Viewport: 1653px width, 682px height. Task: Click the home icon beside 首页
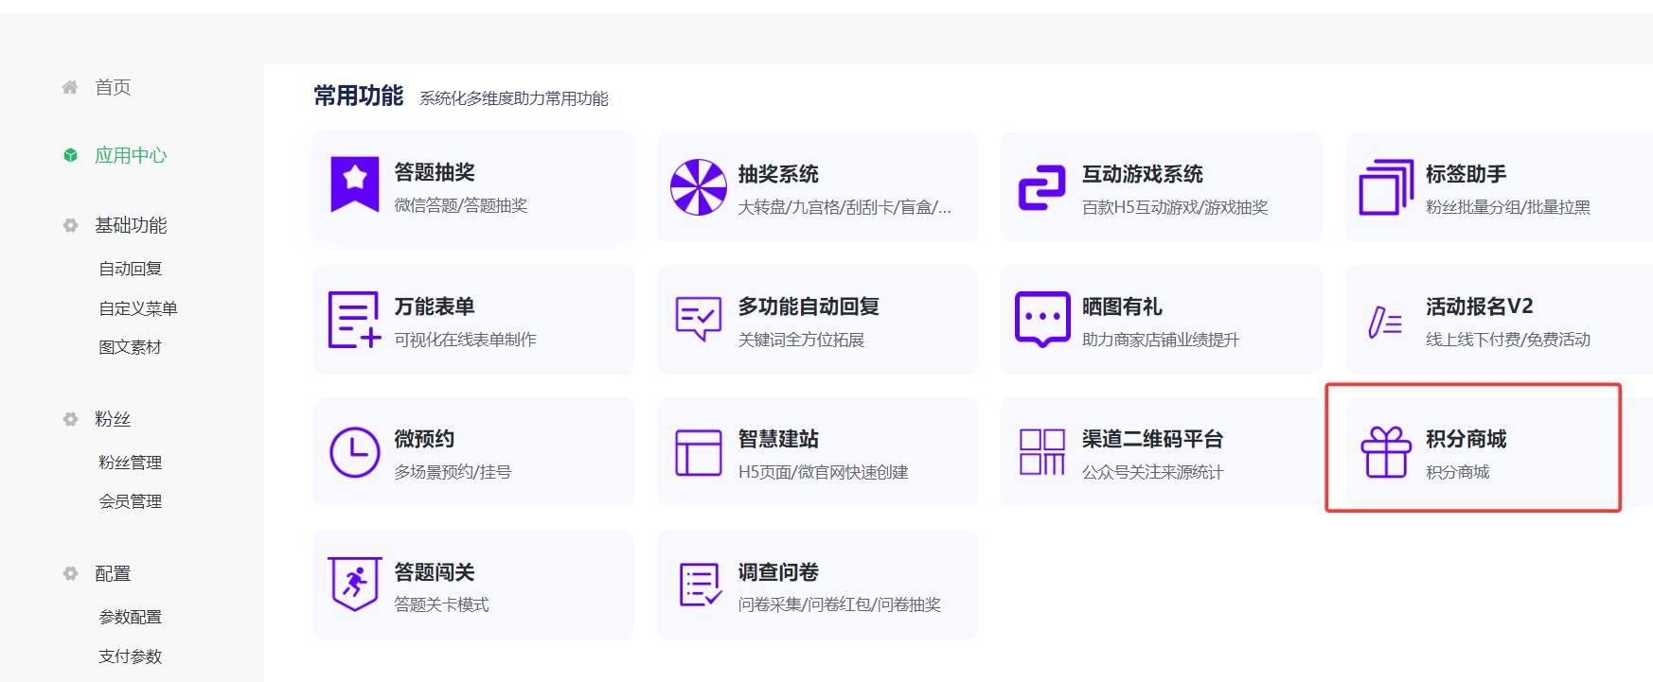pyautogui.click(x=70, y=87)
